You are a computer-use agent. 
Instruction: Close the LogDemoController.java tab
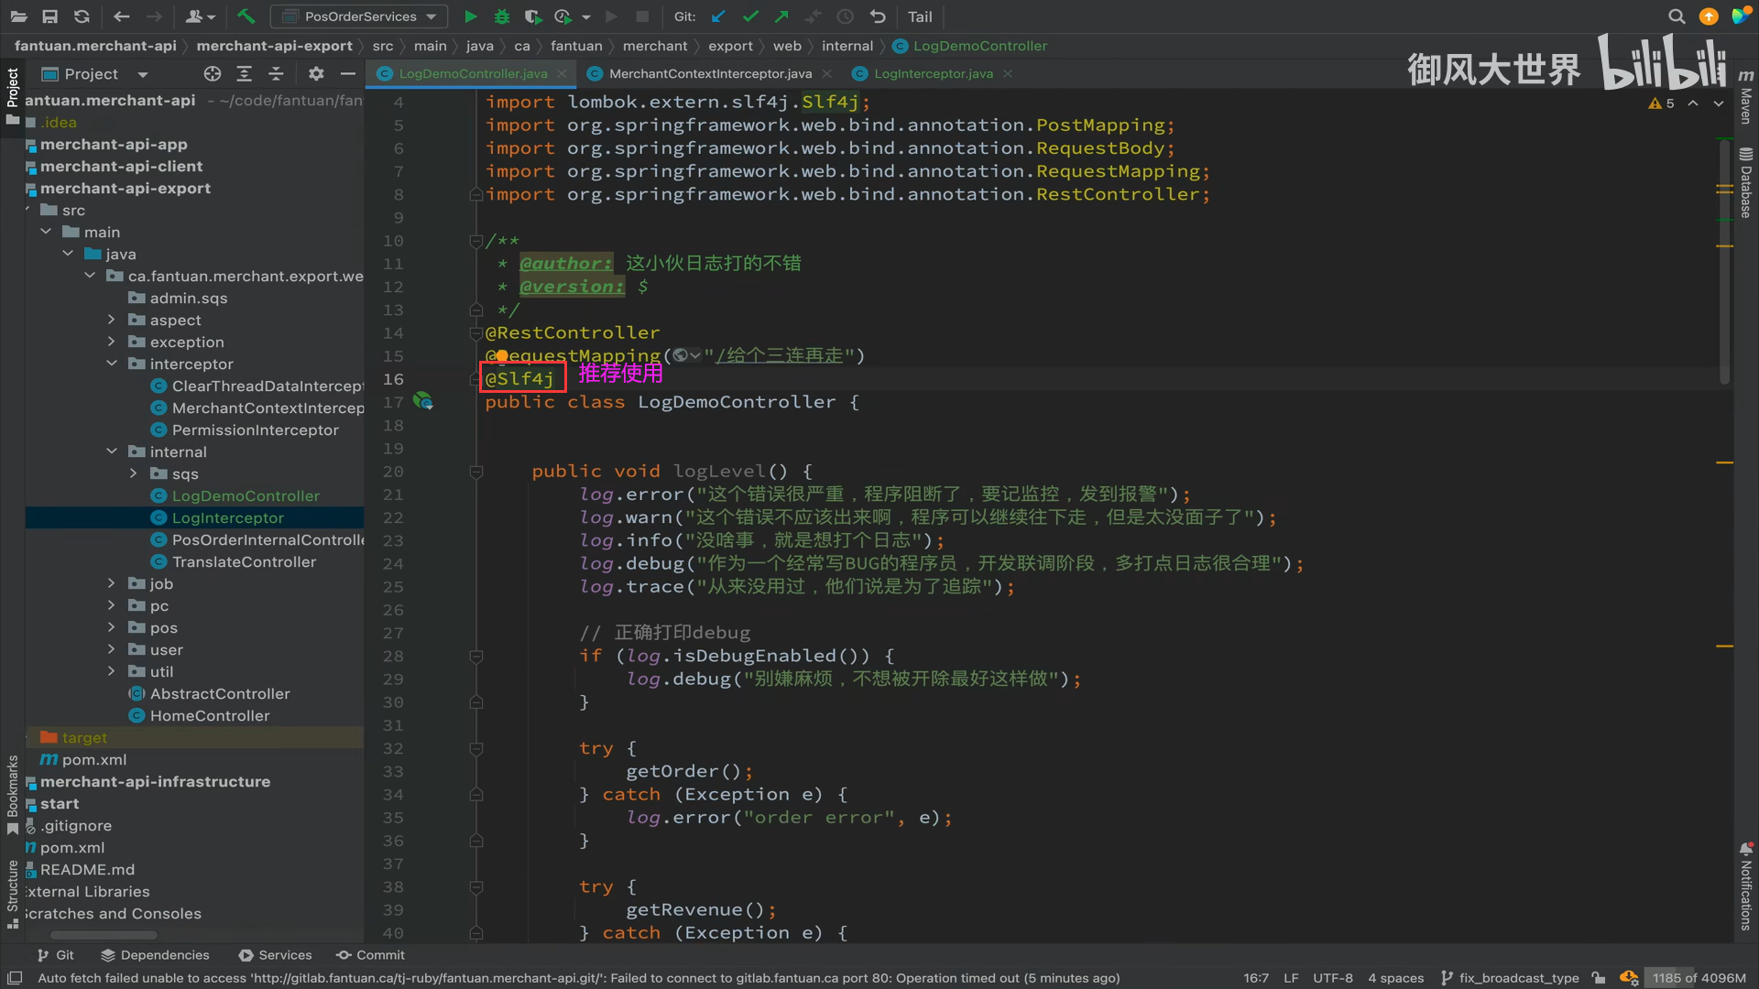point(562,73)
